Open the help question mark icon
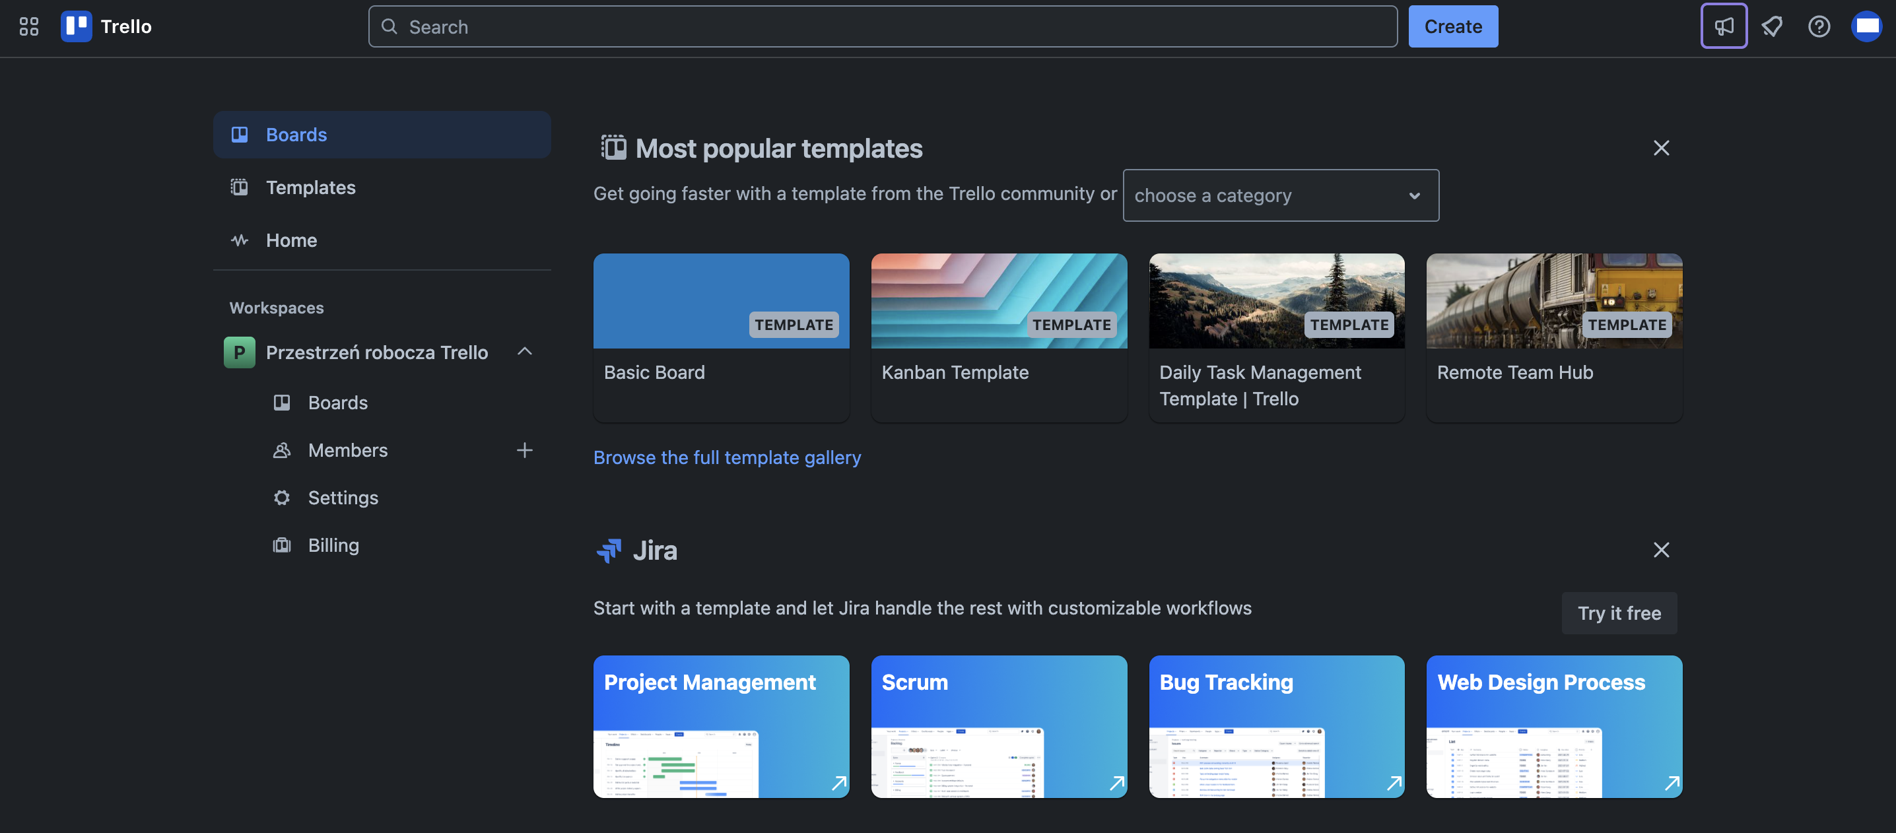Viewport: 1896px width, 833px height. 1819,26
